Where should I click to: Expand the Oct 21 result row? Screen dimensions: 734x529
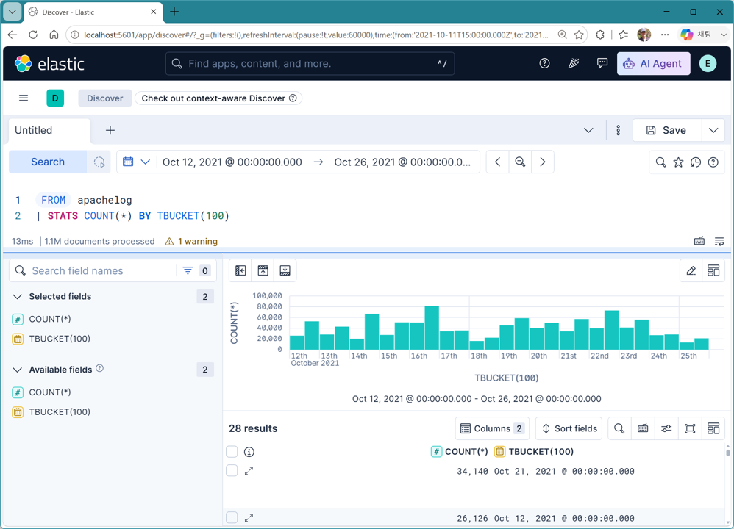point(249,471)
